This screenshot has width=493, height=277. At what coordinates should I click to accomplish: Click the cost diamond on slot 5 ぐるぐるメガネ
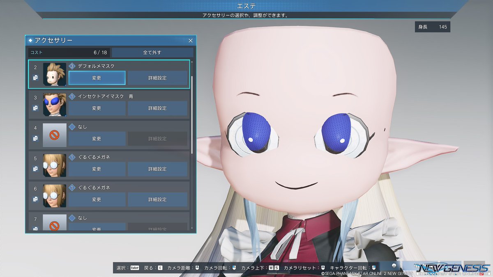tap(72, 157)
